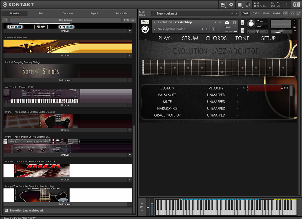This screenshot has width=302, height=219.
Task: Open instrument edit mode wrench icon
Action: pyautogui.click(x=145, y=22)
